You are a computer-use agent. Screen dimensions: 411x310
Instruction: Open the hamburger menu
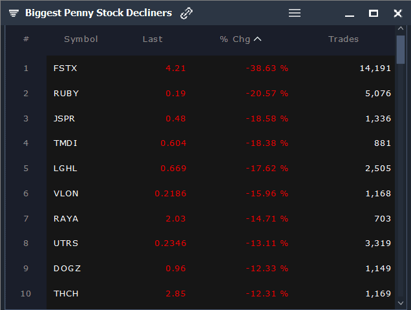point(295,13)
